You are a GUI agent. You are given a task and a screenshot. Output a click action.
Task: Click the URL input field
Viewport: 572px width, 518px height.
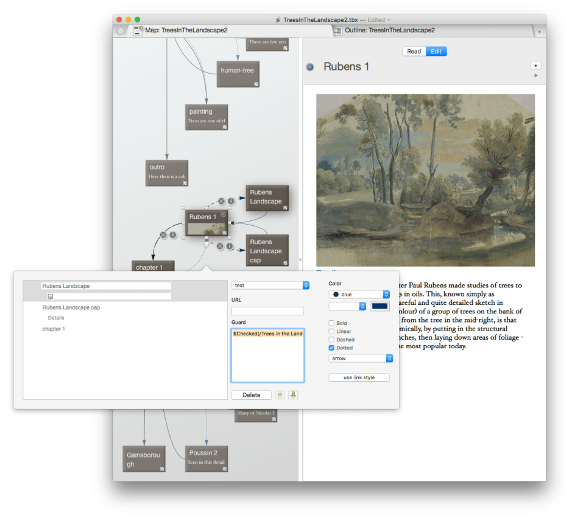[267, 311]
